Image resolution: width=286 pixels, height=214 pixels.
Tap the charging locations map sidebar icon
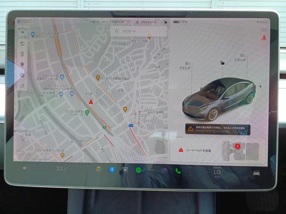pyautogui.click(x=22, y=75)
